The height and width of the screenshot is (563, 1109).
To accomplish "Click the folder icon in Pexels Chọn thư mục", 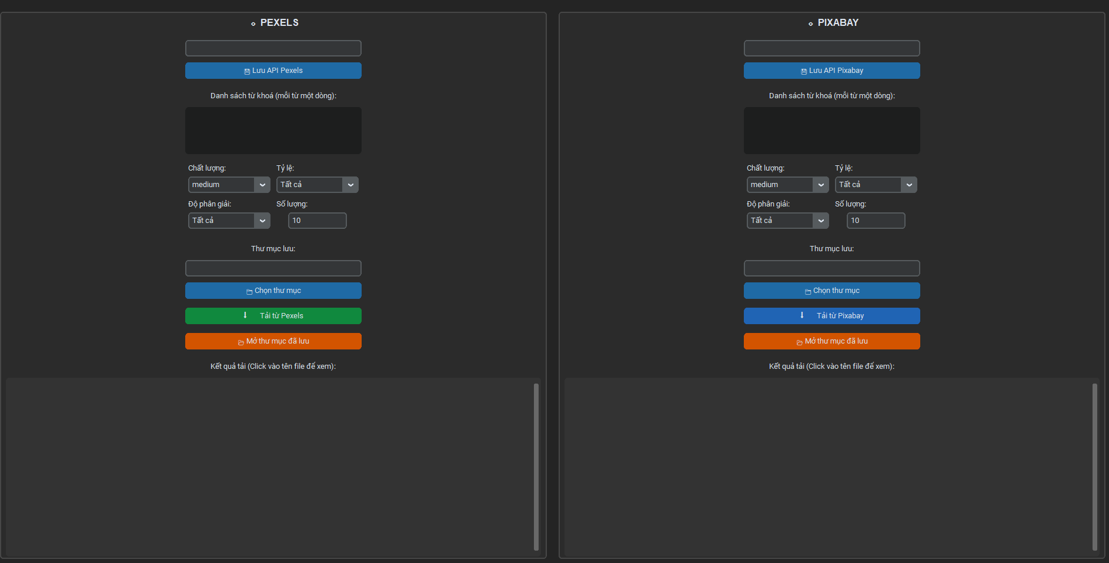I will [249, 291].
